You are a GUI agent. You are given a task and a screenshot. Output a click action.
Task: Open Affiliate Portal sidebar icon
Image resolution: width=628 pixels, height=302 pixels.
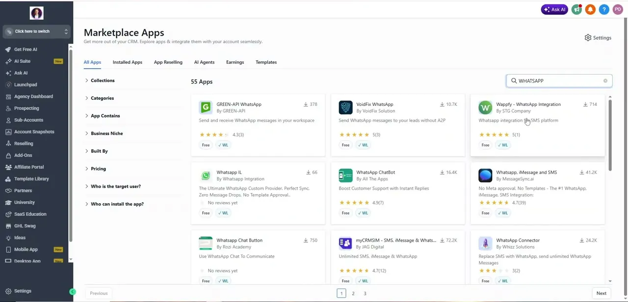tap(8, 167)
